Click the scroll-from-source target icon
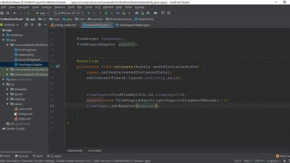Viewport: 290px width, 163px height. tap(26, 24)
